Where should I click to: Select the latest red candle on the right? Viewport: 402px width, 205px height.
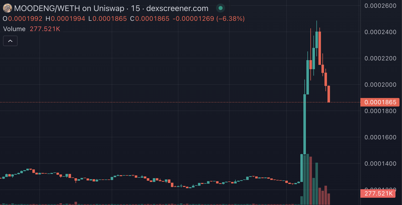329,94
